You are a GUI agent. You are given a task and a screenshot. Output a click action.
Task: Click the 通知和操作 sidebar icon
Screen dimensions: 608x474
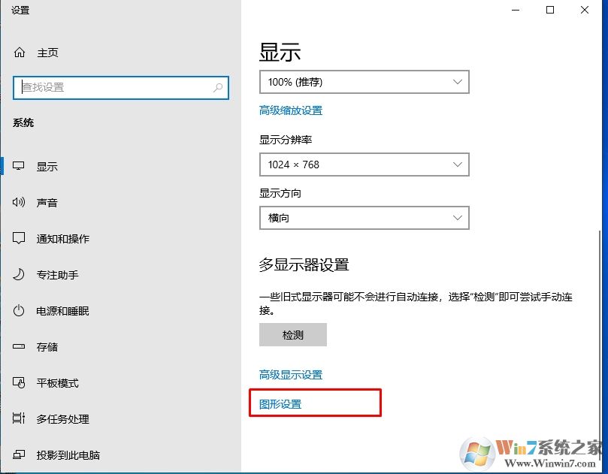(x=18, y=238)
